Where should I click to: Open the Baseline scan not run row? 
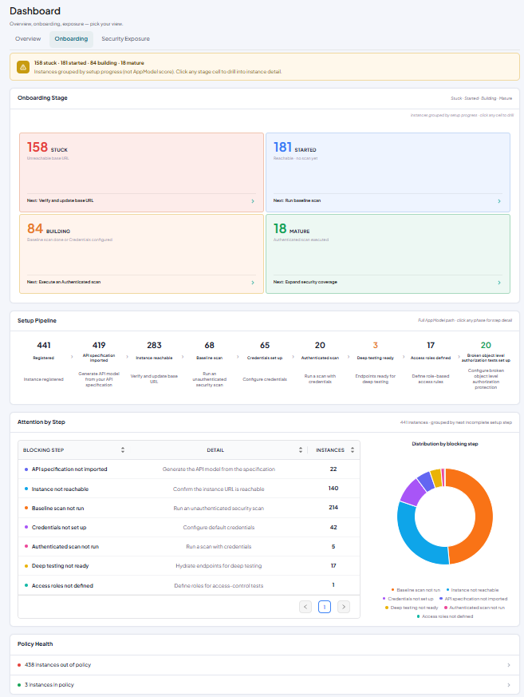tap(189, 508)
